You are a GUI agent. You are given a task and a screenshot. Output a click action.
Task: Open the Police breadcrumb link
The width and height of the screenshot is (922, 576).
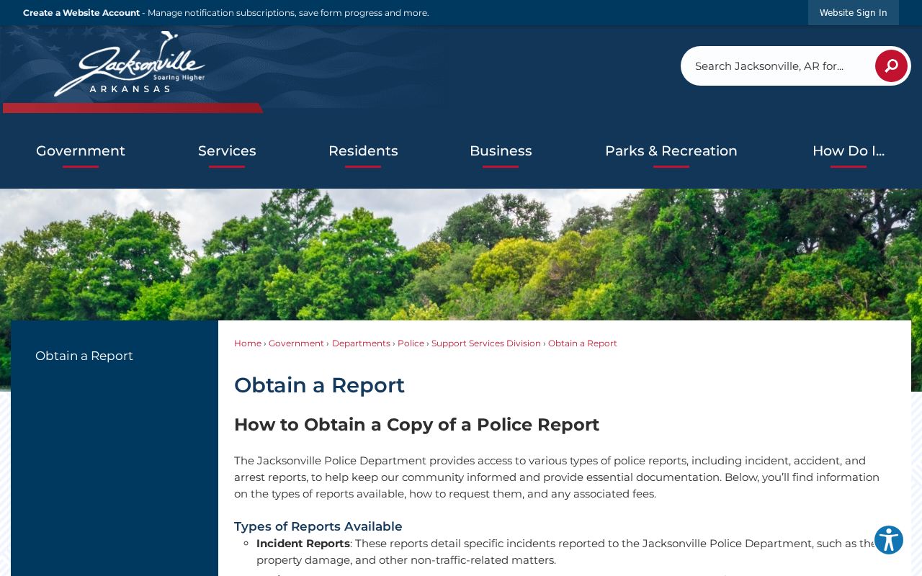tap(411, 343)
